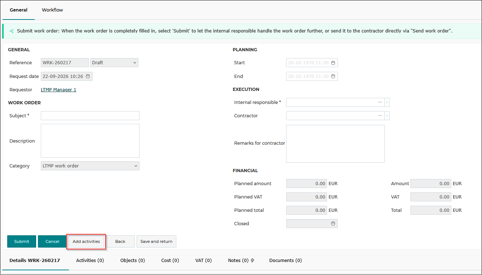Open the Activities (0) tab
Screen dimensions: 482x275
pos(90,260)
